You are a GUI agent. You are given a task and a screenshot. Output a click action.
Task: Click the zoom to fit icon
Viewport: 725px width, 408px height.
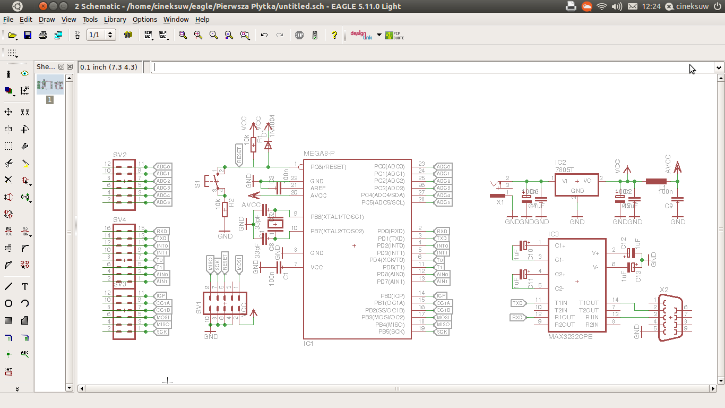[183, 35]
